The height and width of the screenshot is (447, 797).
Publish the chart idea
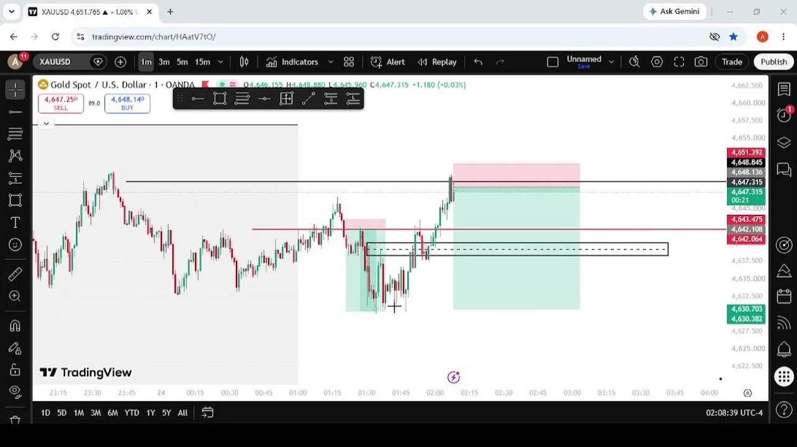pos(773,61)
